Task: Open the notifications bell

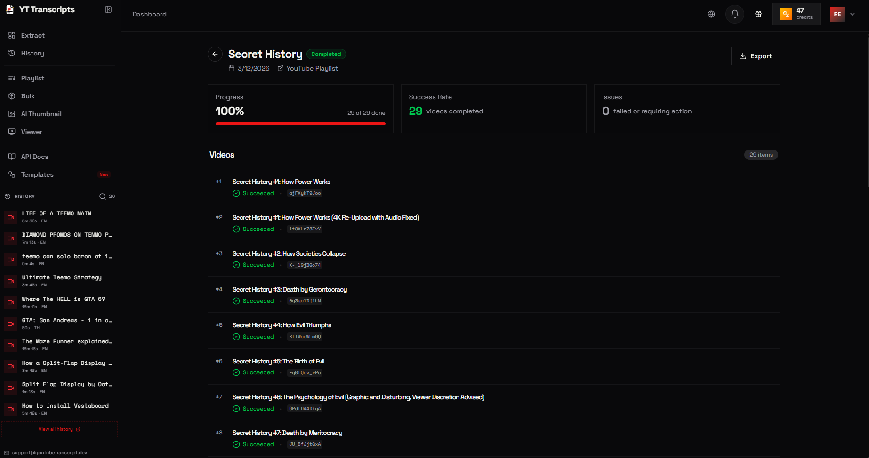Action: [734, 14]
